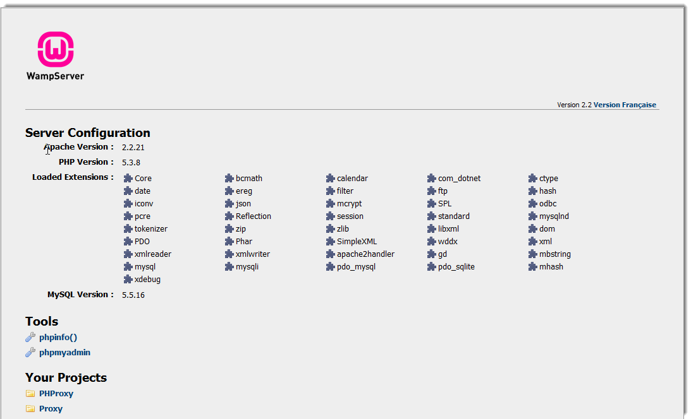The width and height of the screenshot is (691, 419).
Task: Click the puzzle icon beside mhash
Action: coord(533,266)
